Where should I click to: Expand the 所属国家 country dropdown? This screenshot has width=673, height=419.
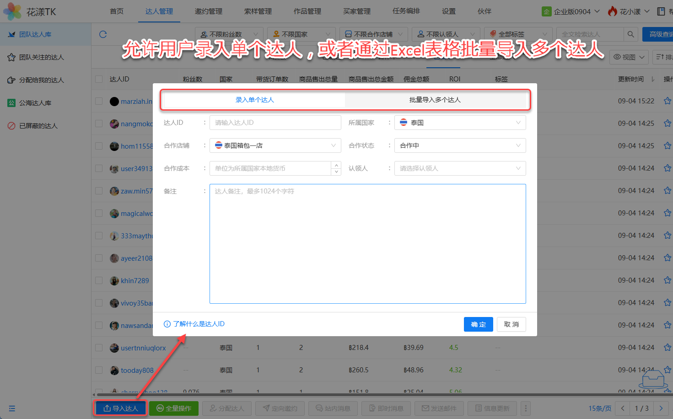[460, 123]
